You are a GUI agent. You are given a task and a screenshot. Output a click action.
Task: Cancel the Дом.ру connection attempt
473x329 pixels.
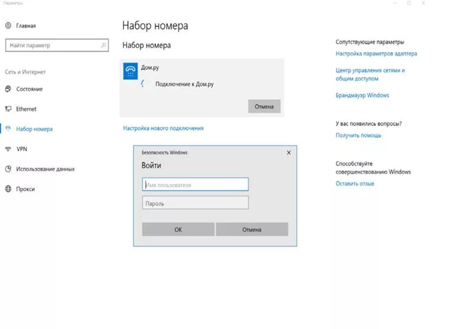click(264, 106)
